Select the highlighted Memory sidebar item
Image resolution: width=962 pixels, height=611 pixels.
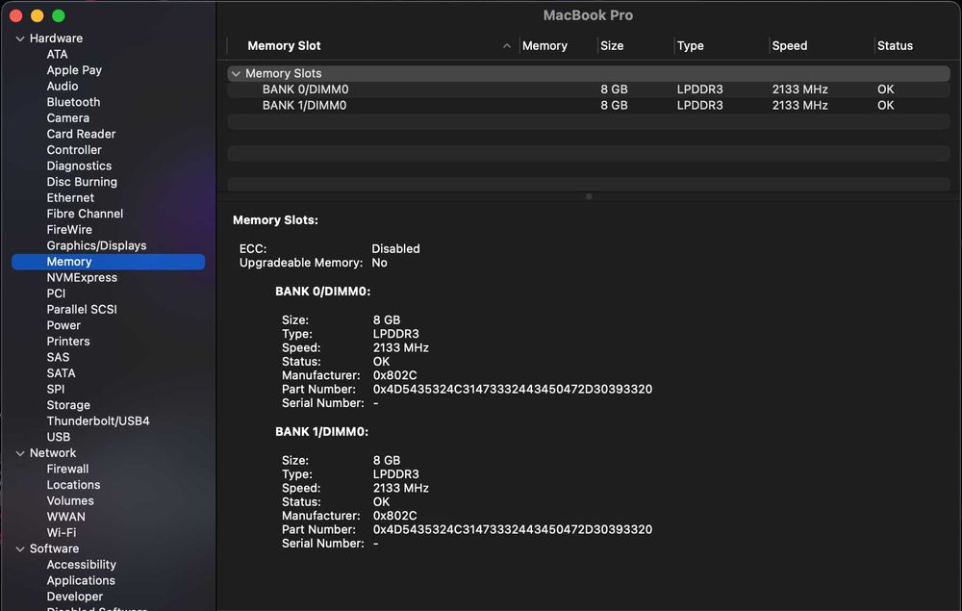point(108,262)
